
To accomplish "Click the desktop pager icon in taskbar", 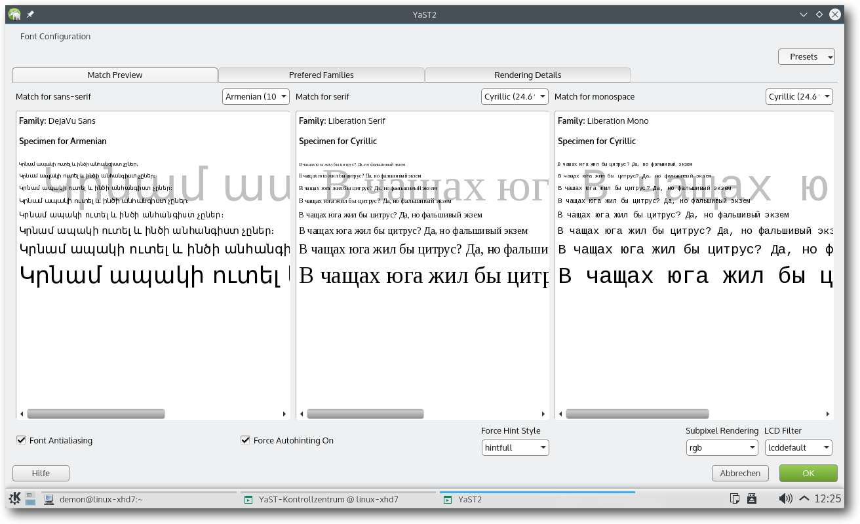I will [30, 499].
